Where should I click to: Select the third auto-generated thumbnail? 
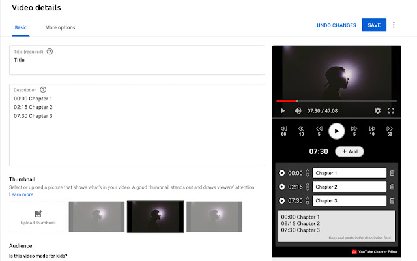pos(214,217)
